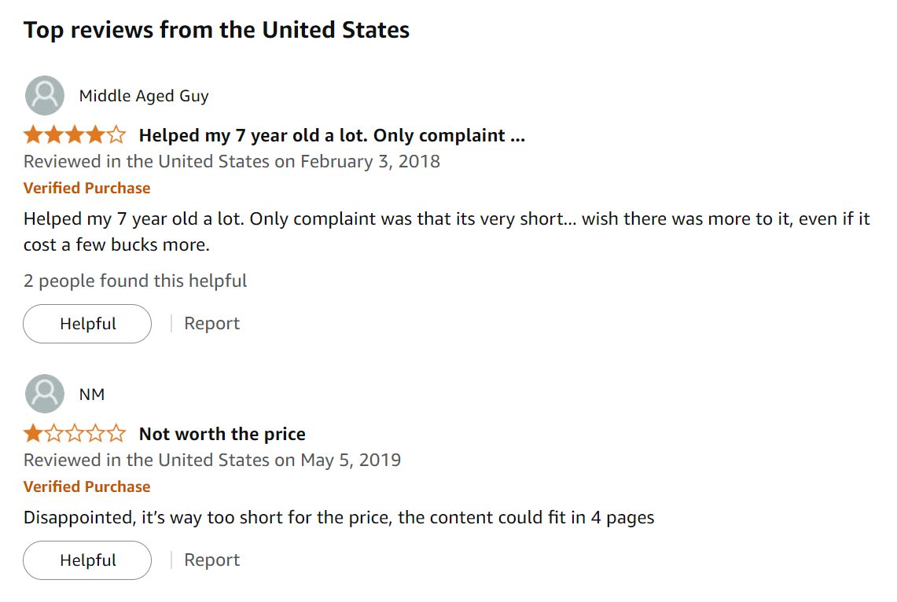Click Verified Purchase on the four-star review
Viewport: 897px width, 602px height.
[x=87, y=188]
